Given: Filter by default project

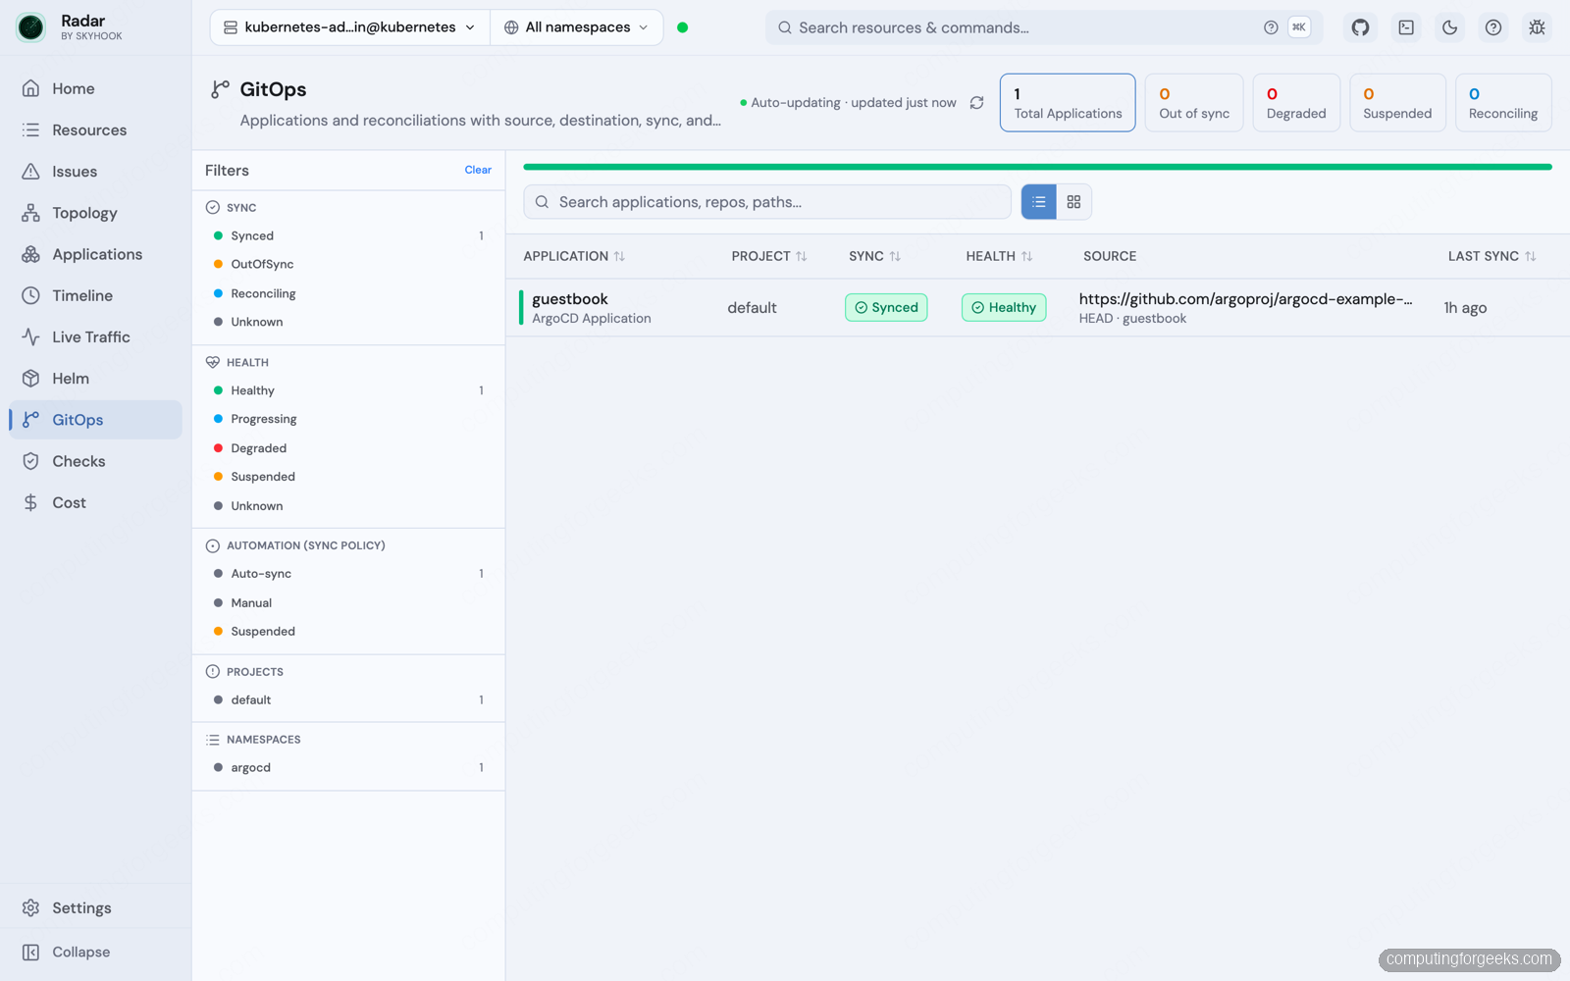Looking at the screenshot, I should click(x=348, y=700).
